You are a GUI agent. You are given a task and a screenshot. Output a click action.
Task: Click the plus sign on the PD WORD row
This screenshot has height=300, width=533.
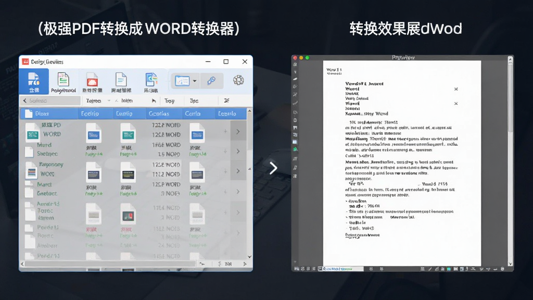click(225, 131)
